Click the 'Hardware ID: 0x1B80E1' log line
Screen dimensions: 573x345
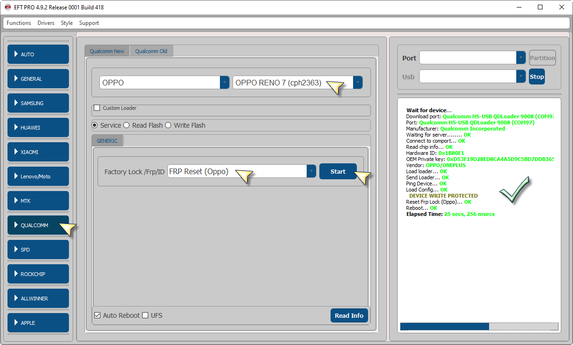click(x=435, y=153)
